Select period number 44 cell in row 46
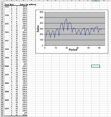This screenshot has width=111, height=117. click(x=17, y=98)
